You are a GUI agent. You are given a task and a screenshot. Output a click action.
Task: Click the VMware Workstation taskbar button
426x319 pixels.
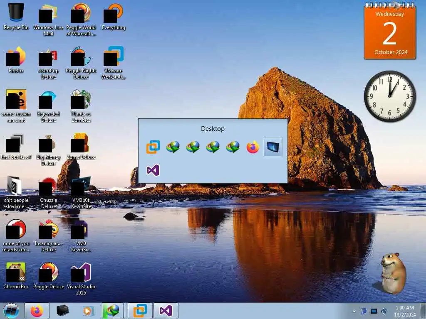pos(140,311)
